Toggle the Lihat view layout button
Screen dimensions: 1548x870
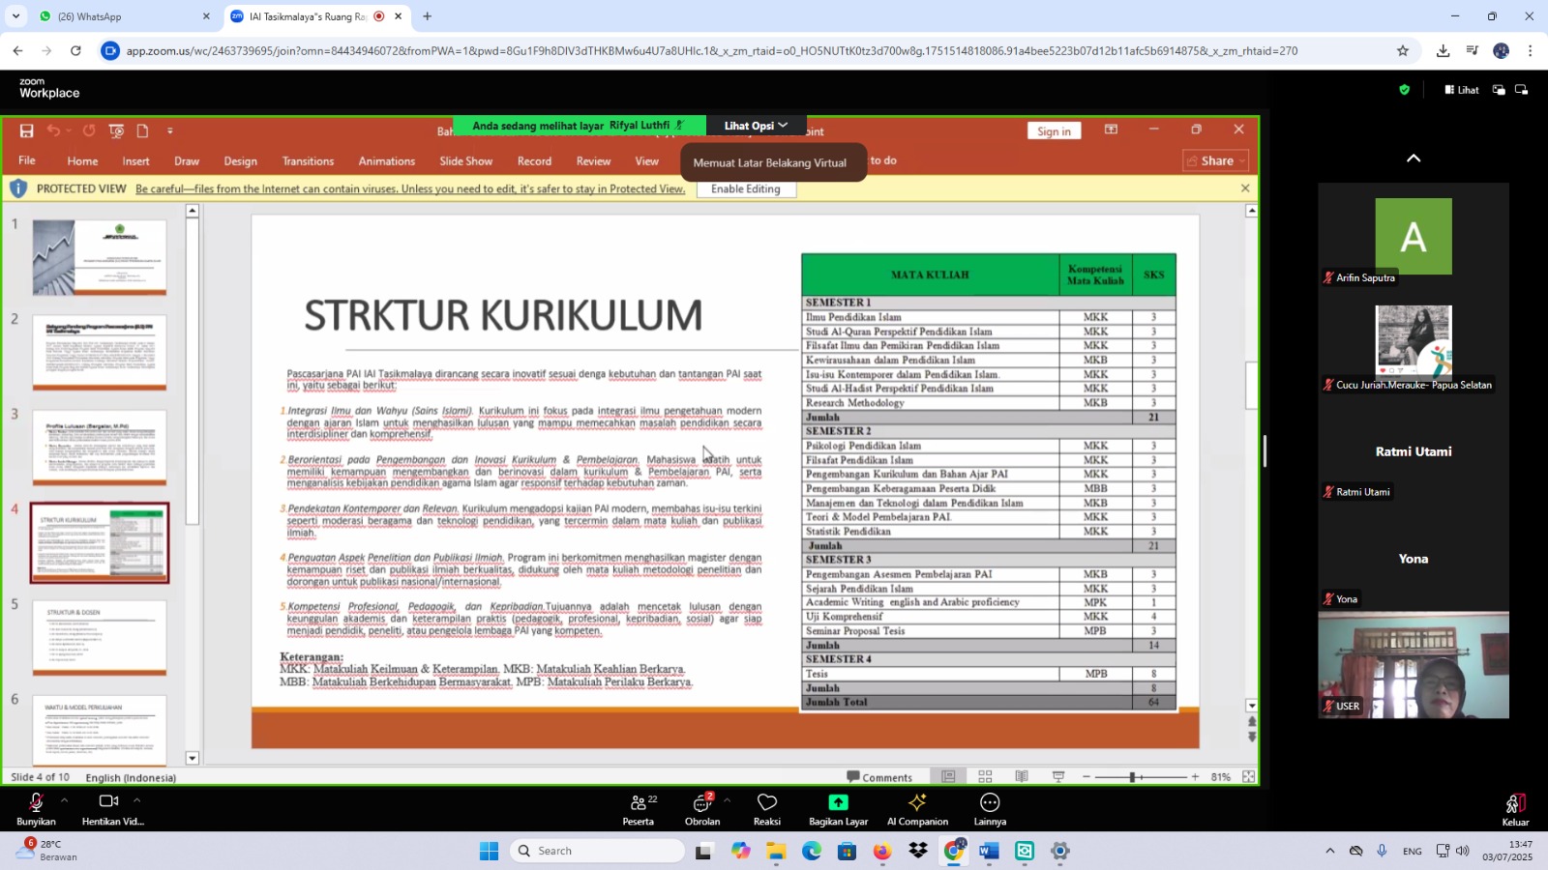coord(1462,90)
